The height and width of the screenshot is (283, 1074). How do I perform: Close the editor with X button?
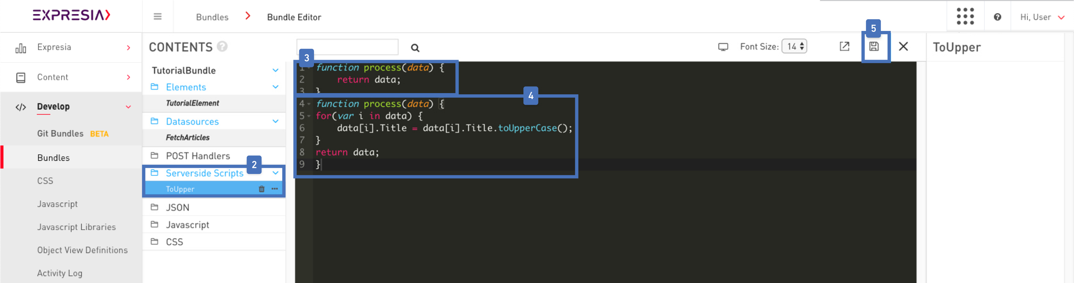903,47
